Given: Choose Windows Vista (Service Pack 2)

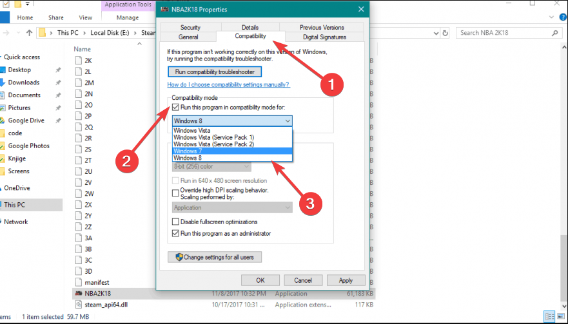Looking at the screenshot, I should point(232,144).
